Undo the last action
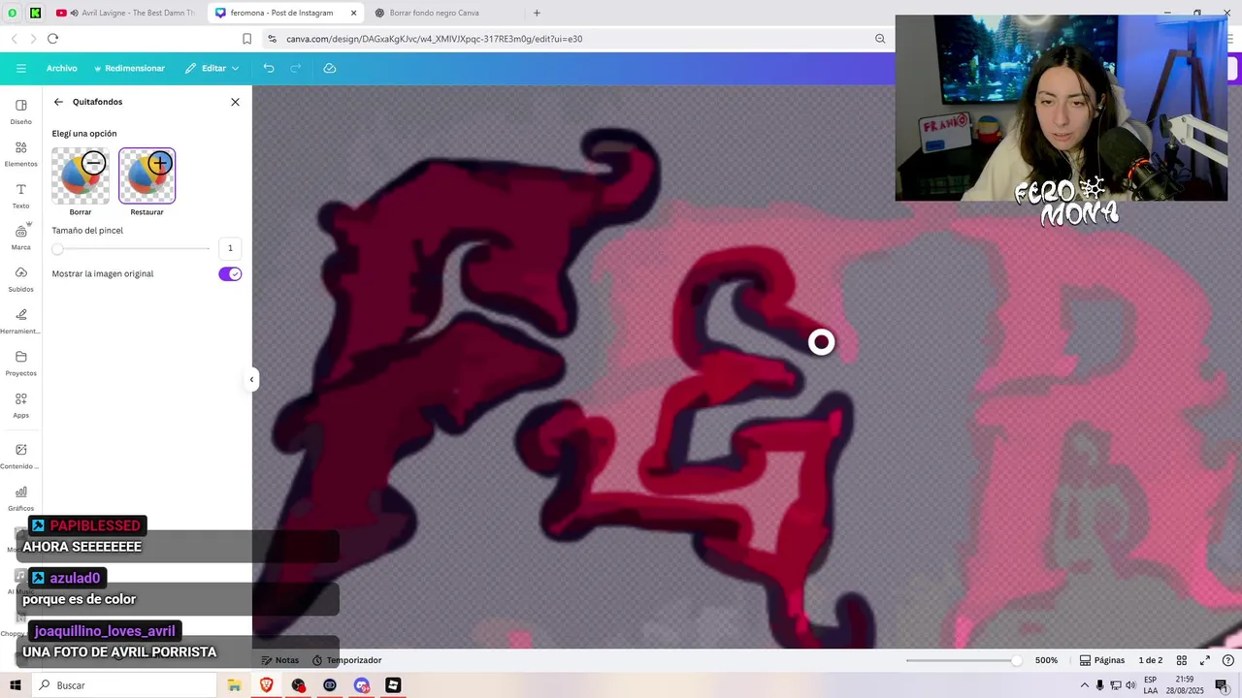The width and height of the screenshot is (1242, 698). tap(269, 69)
